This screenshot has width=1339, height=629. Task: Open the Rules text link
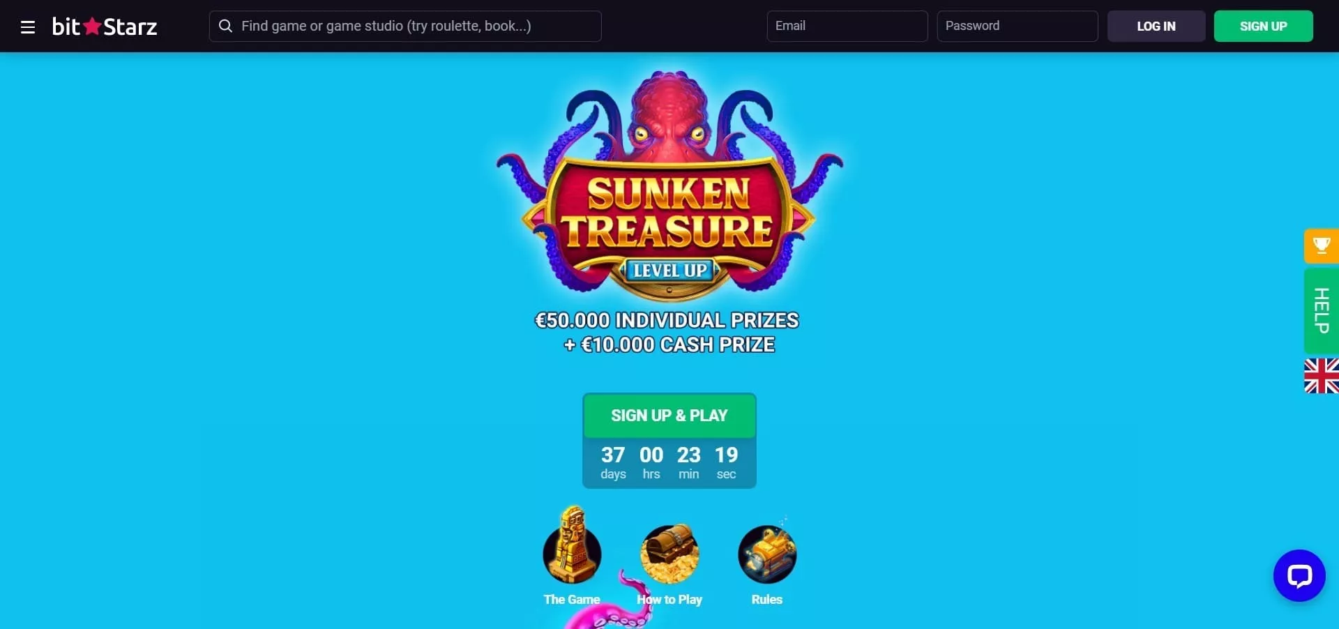(x=767, y=599)
